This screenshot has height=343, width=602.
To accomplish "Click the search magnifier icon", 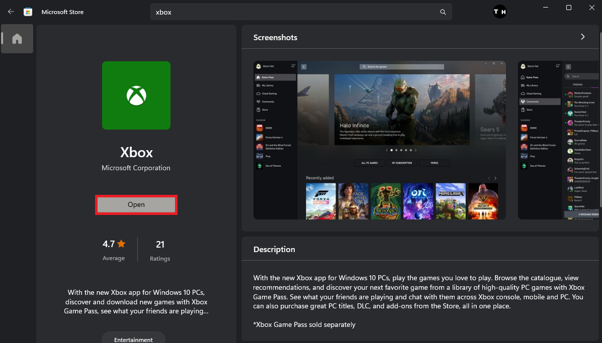I will [443, 12].
